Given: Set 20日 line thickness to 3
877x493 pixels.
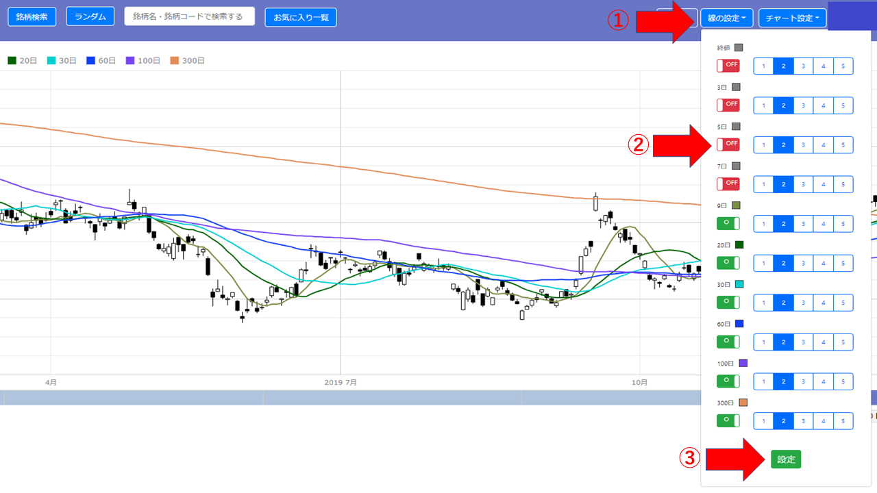Looking at the screenshot, I should click(803, 263).
